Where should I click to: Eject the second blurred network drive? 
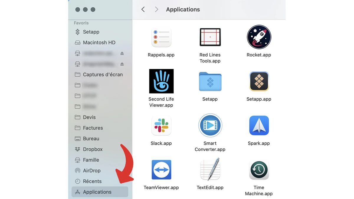click(x=122, y=64)
